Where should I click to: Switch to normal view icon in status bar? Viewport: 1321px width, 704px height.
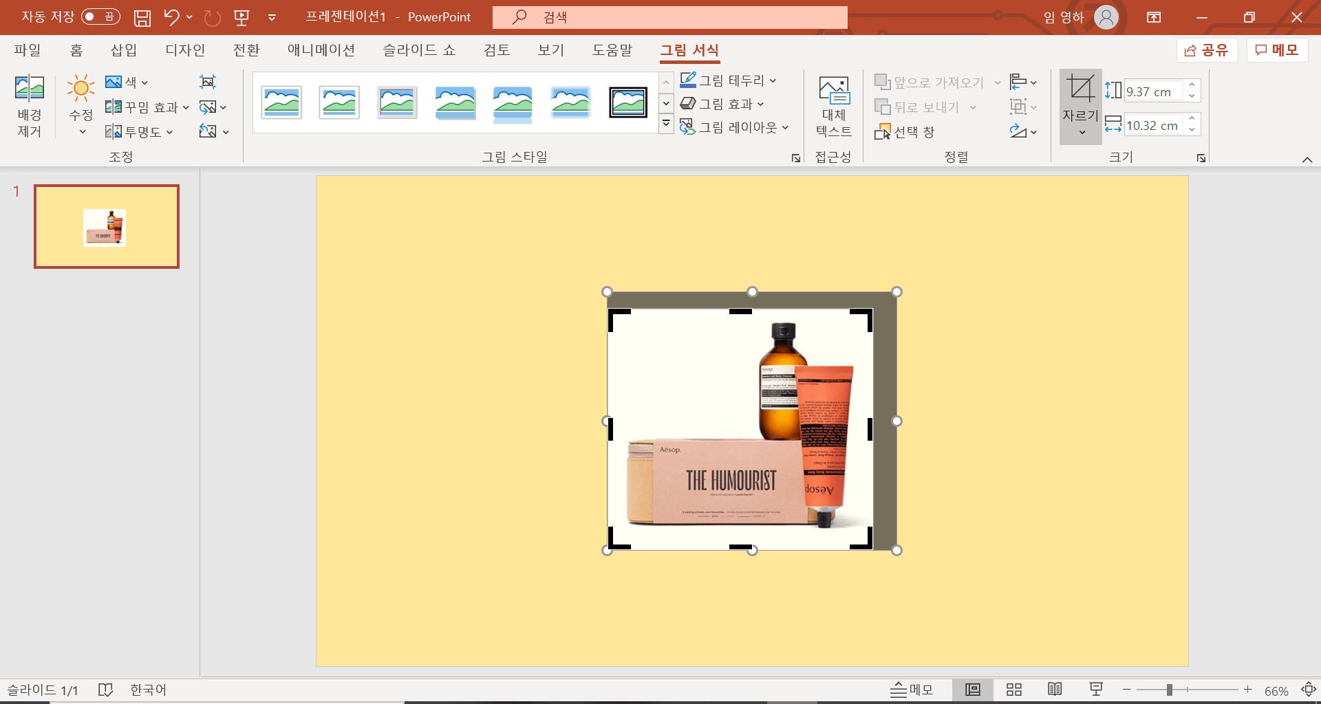click(972, 690)
